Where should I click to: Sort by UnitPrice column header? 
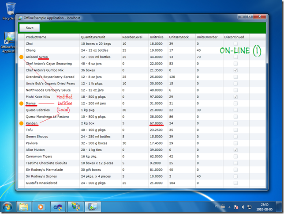158,37
